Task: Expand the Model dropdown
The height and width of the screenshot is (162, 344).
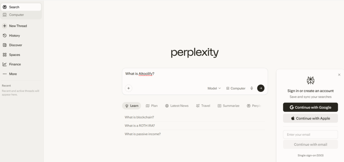Action: [x=214, y=88]
